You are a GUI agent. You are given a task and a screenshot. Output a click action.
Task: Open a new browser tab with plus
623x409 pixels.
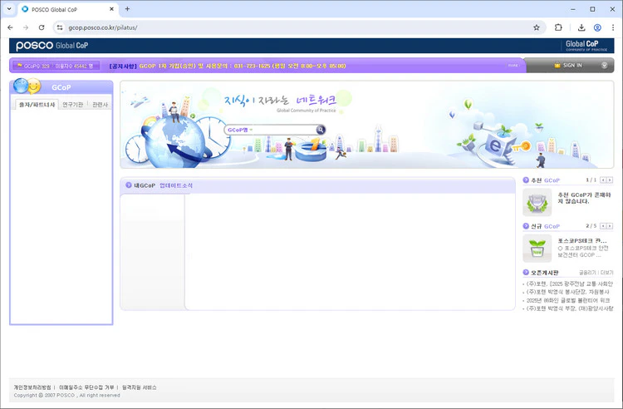(127, 9)
